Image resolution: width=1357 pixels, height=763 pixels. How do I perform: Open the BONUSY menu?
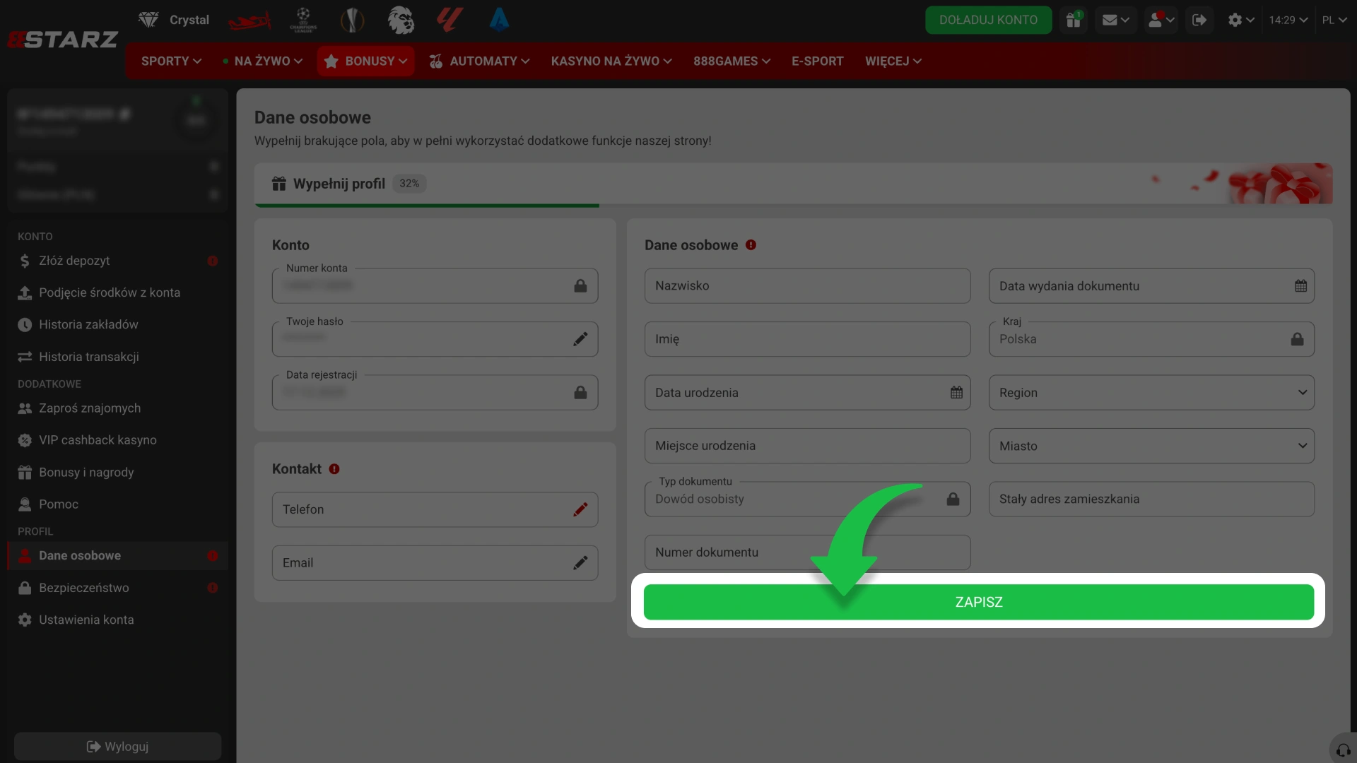pyautogui.click(x=365, y=61)
